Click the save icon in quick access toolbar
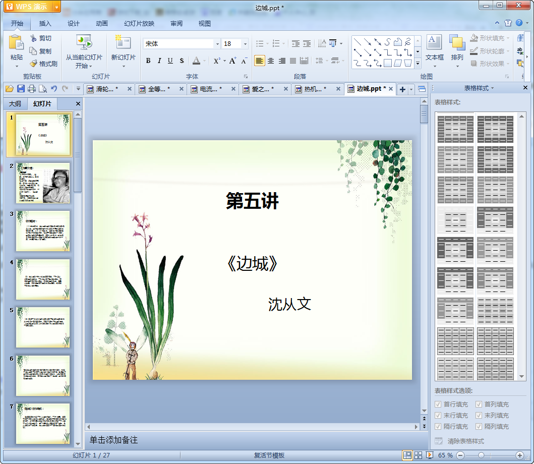 (x=21, y=89)
